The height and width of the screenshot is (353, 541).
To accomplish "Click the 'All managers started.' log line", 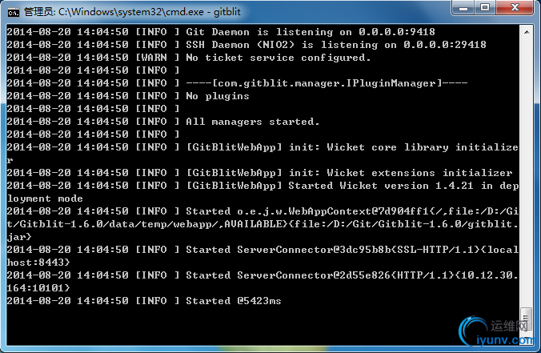I will coord(252,122).
